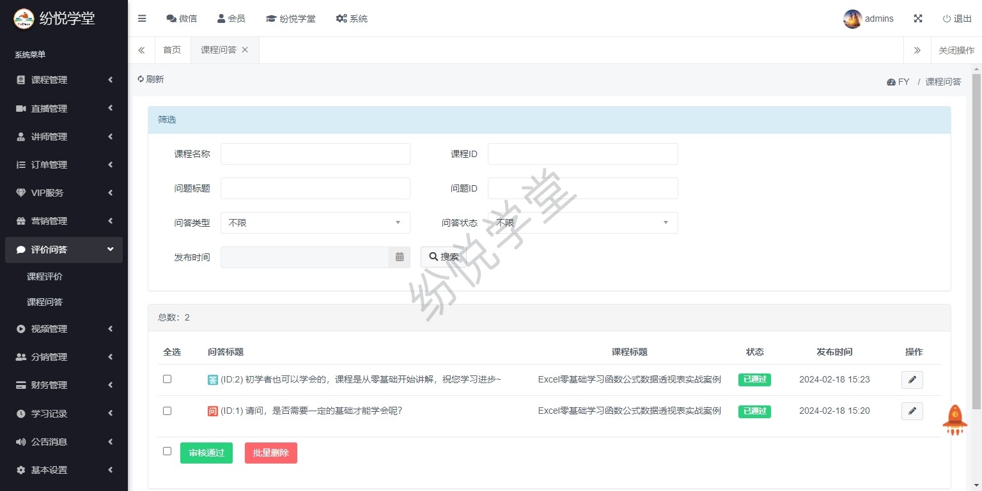Image resolution: width=982 pixels, height=491 pixels.
Task: Click the red 批量删除 button
Action: point(271,453)
